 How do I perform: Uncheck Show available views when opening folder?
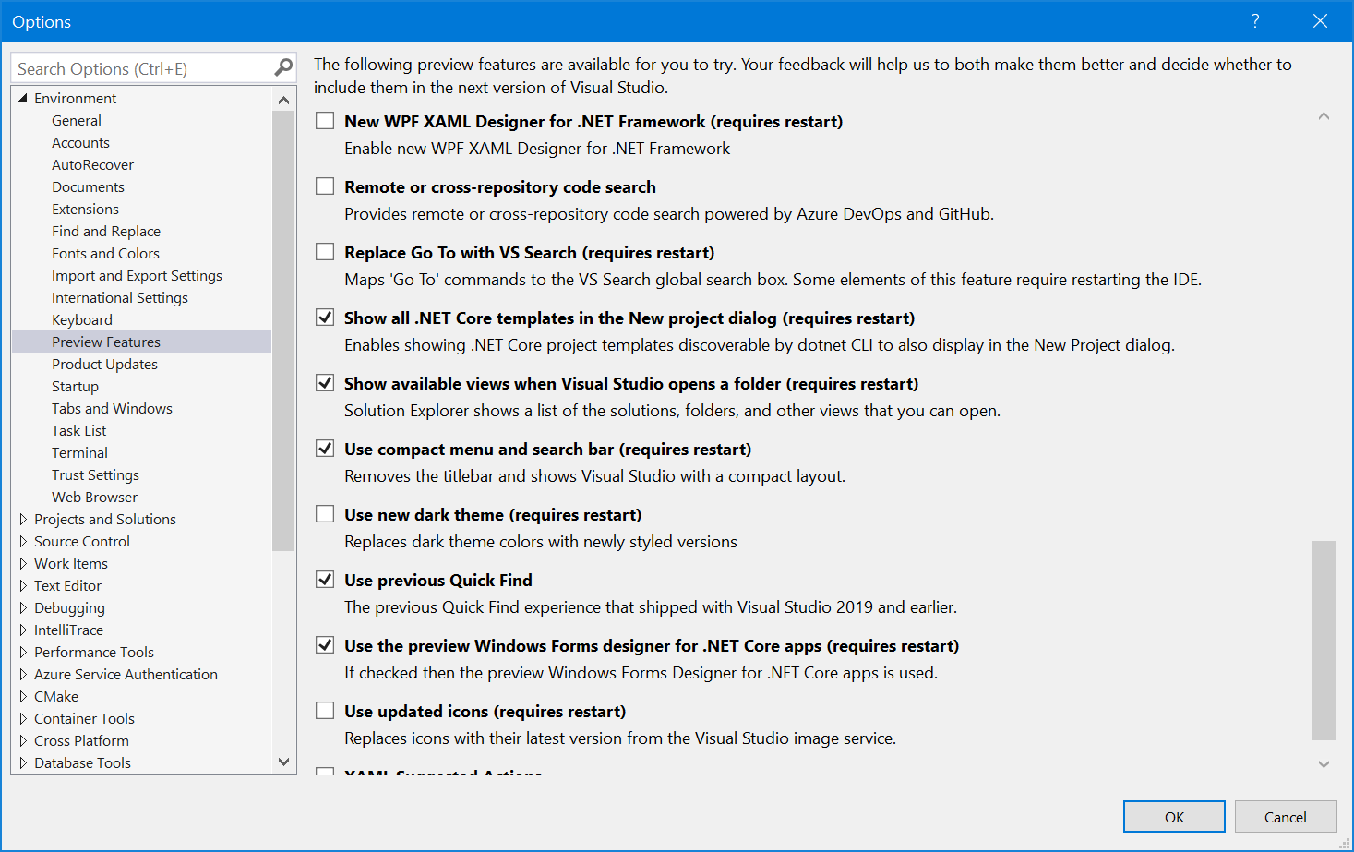tap(325, 383)
